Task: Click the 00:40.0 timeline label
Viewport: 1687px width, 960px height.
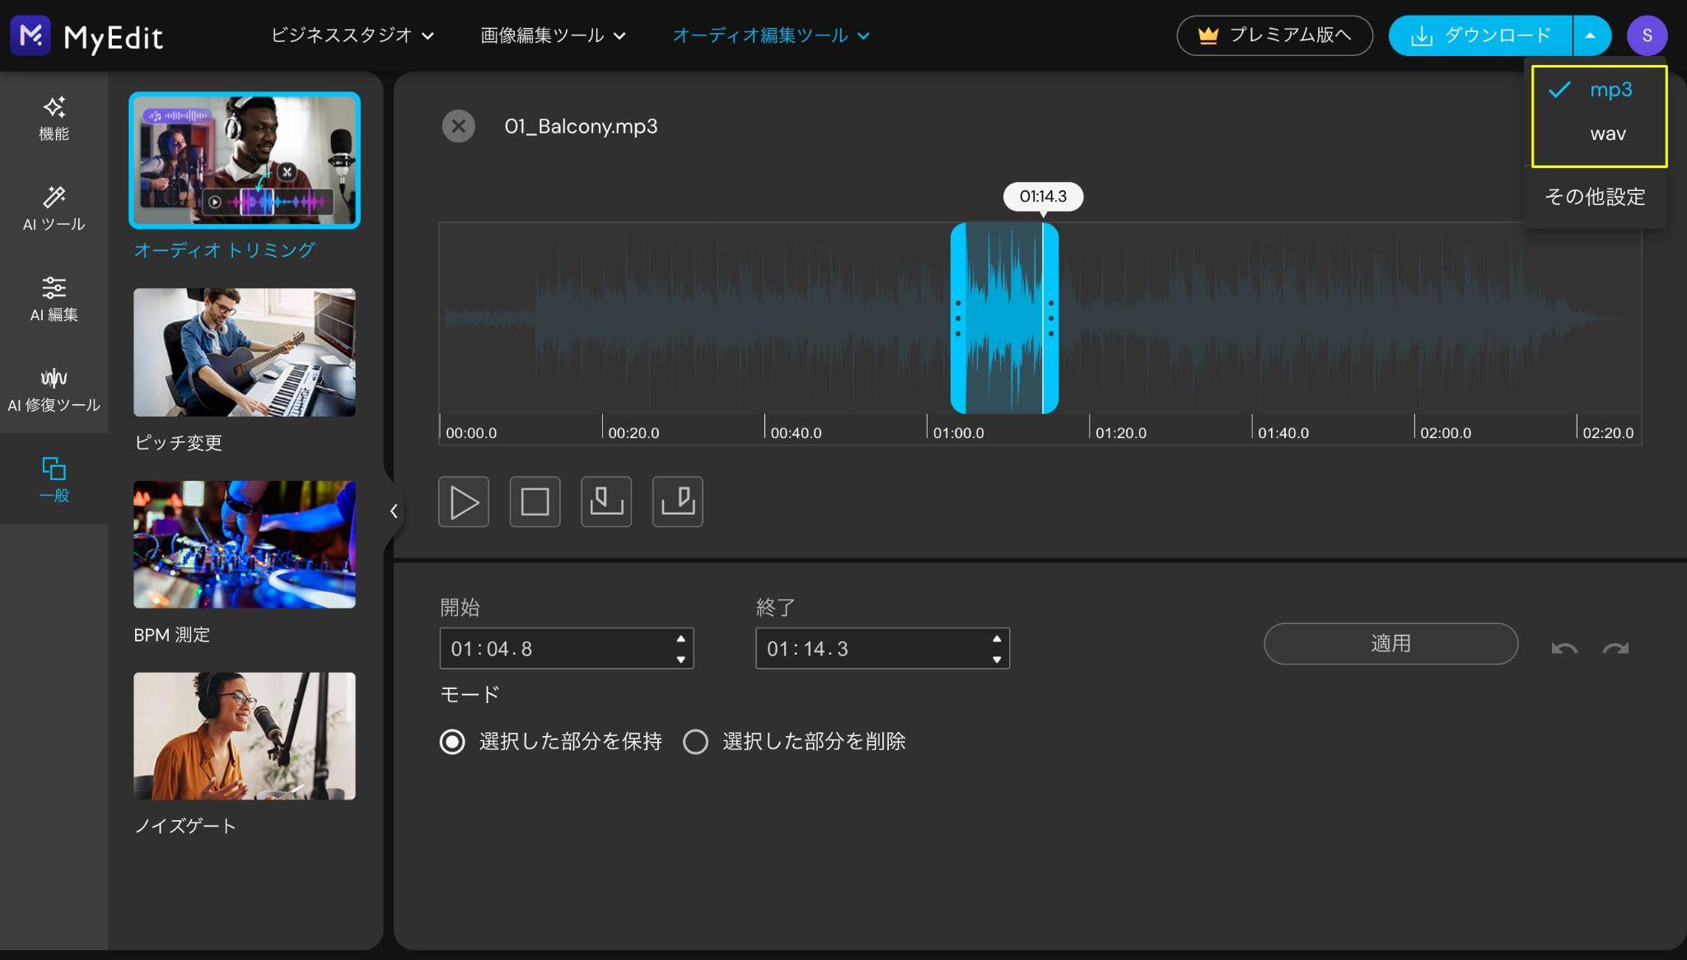Action: (796, 433)
